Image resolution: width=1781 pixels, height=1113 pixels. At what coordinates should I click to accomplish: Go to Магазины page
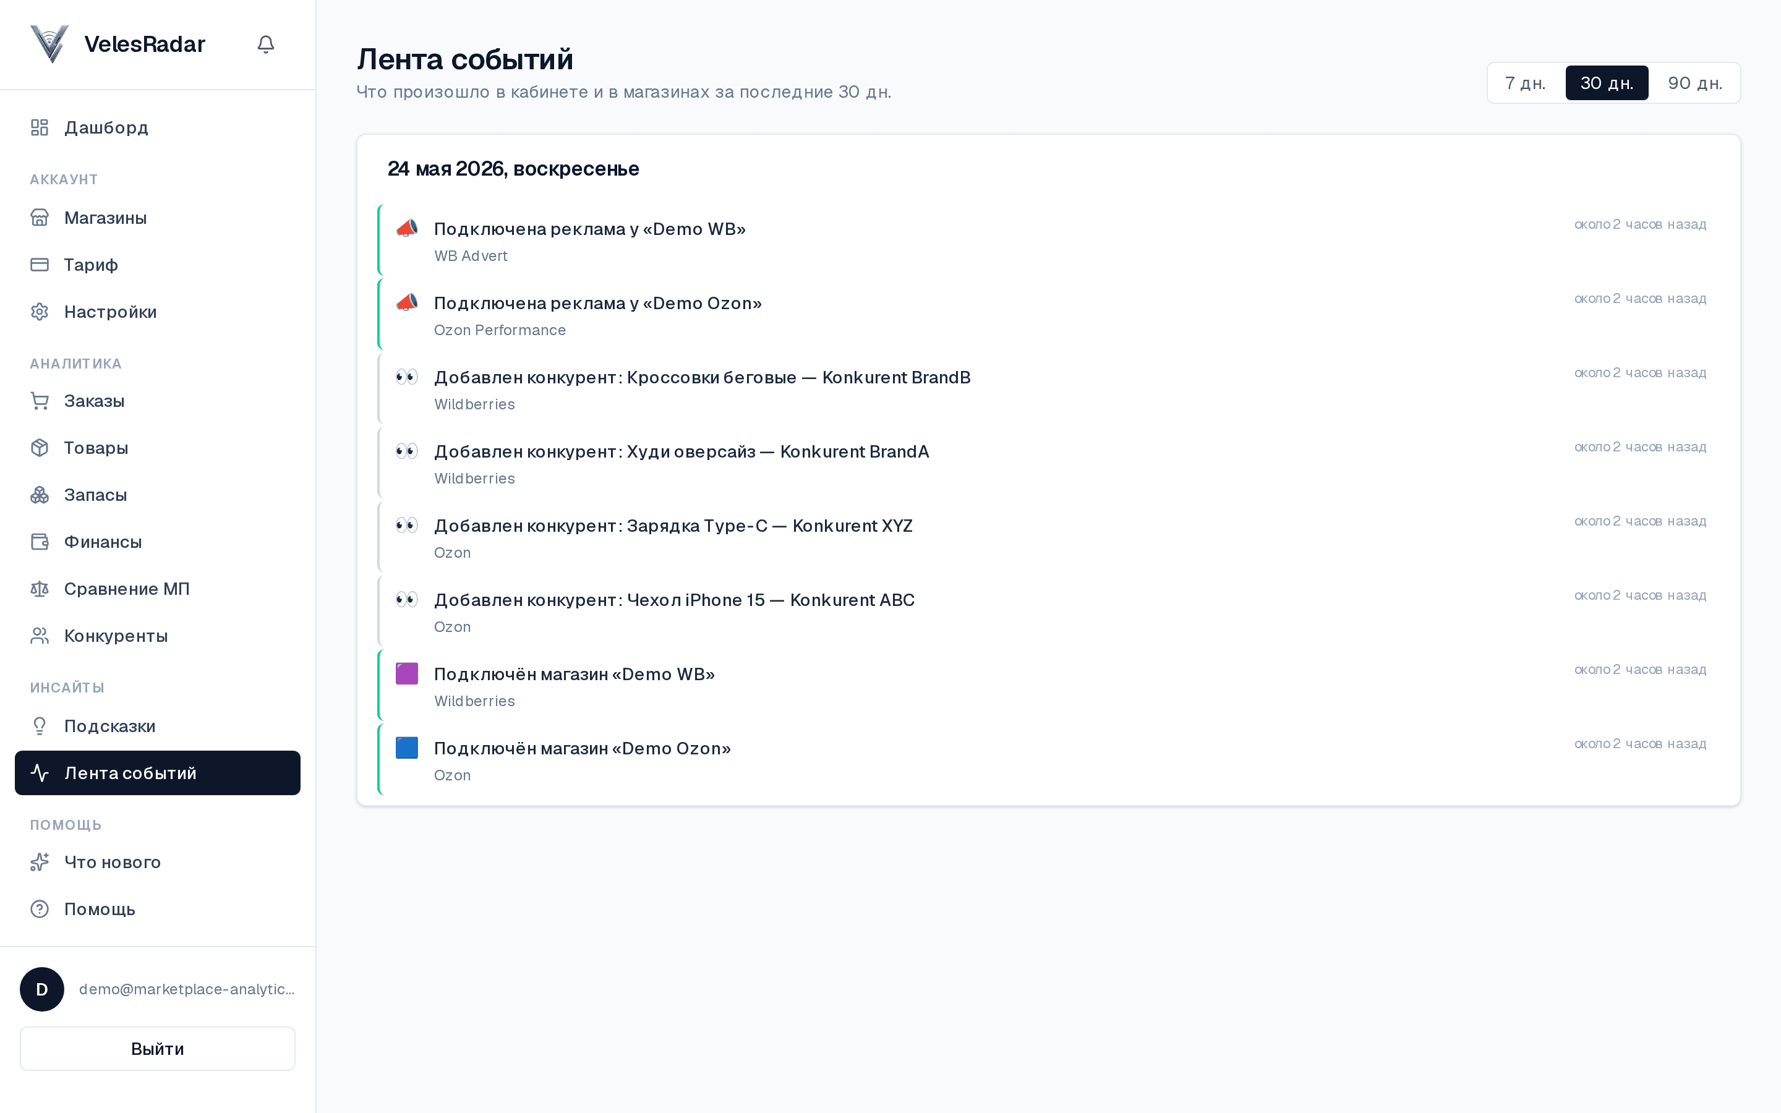tap(158, 218)
